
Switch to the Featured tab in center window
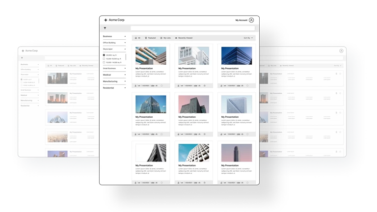coord(149,38)
